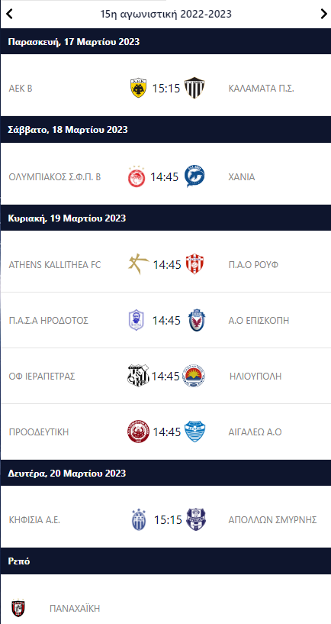
Task: Click the Athens Kallithea gold logo
Action: 138,264
